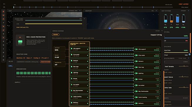
Task: Click the Battery 86% source box
Action: pos(59,49)
